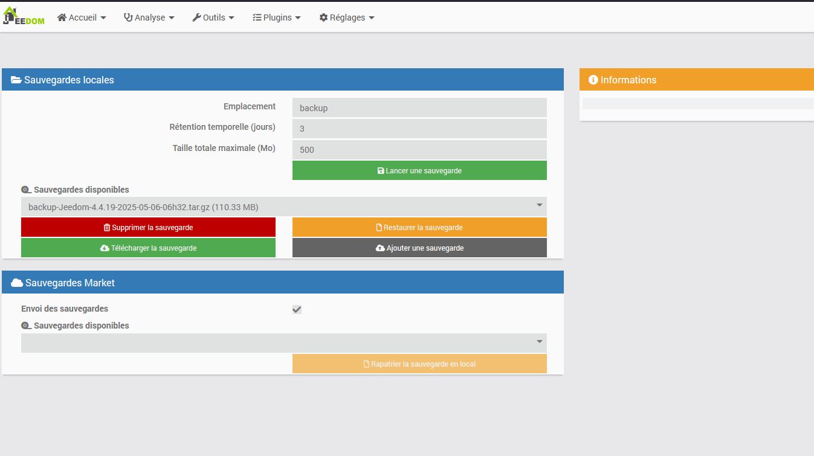
Task: Open the Accueil menu
Action: (x=82, y=18)
